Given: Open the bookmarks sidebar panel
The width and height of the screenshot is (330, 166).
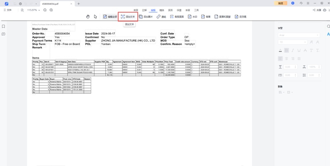Looking at the screenshot, I should (3, 26).
